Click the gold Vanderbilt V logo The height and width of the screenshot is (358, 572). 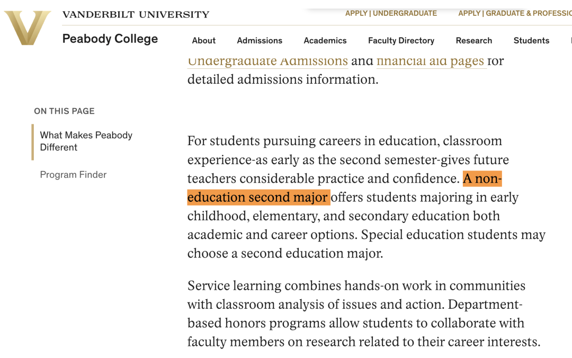28,28
